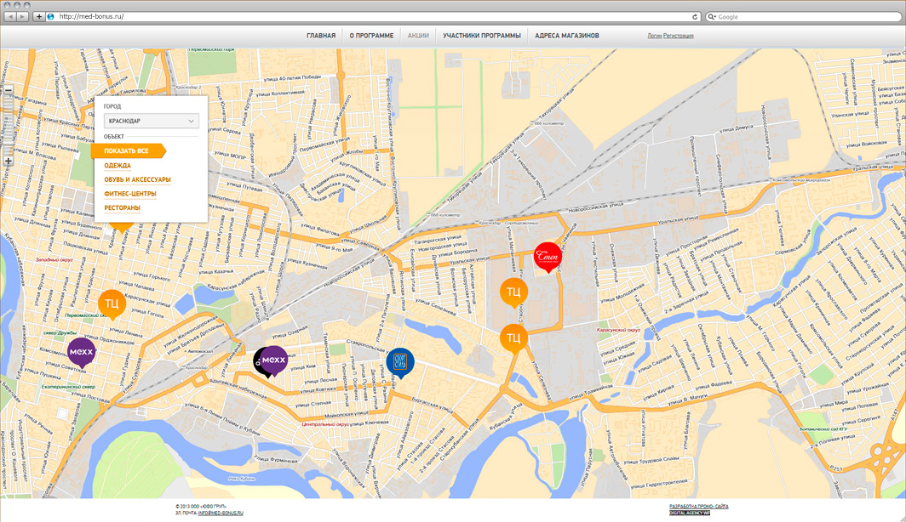Filter map by Одежда
Viewport: 906px width, 522px height.
click(x=118, y=166)
